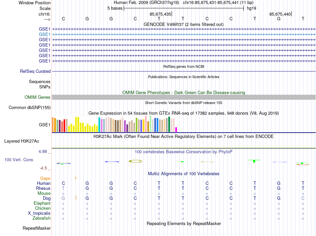
Task: Click the 85,675,435 position marker
Action: 161,14
